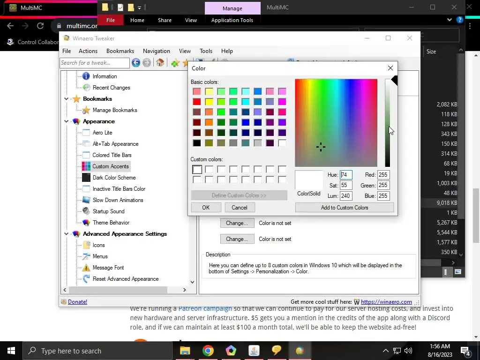Pick the black basic color swatch
480x360 pixels.
point(197,143)
